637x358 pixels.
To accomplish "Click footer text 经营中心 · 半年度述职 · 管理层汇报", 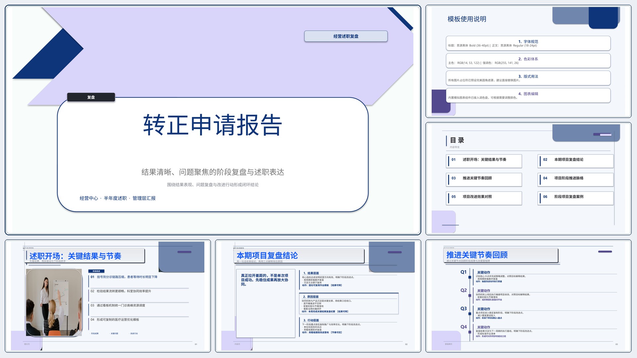I will click(x=117, y=198).
